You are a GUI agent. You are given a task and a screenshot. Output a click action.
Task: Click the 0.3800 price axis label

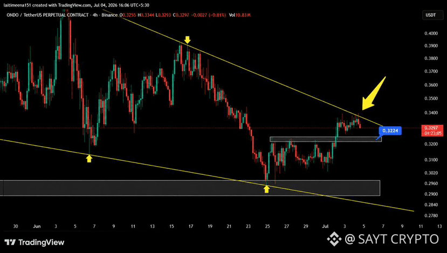[431, 58]
